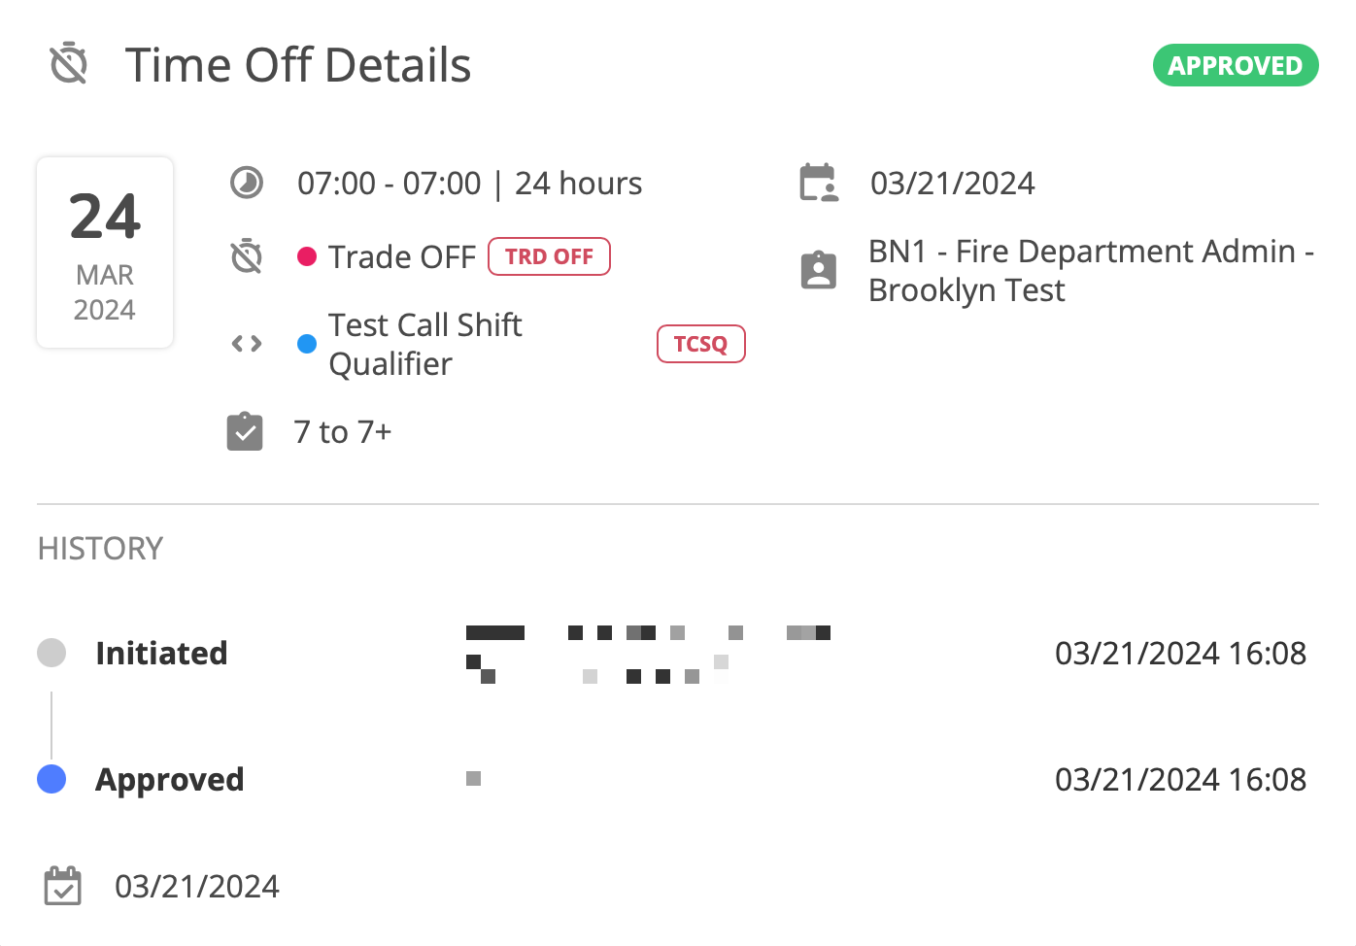This screenshot has height=946, width=1356.
Task: Click the Approved history entry label
Action: click(x=170, y=779)
